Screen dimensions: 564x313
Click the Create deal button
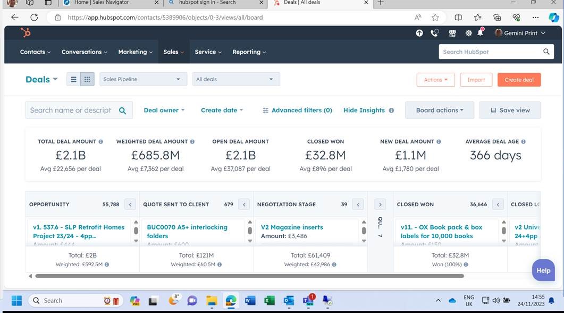518,79
